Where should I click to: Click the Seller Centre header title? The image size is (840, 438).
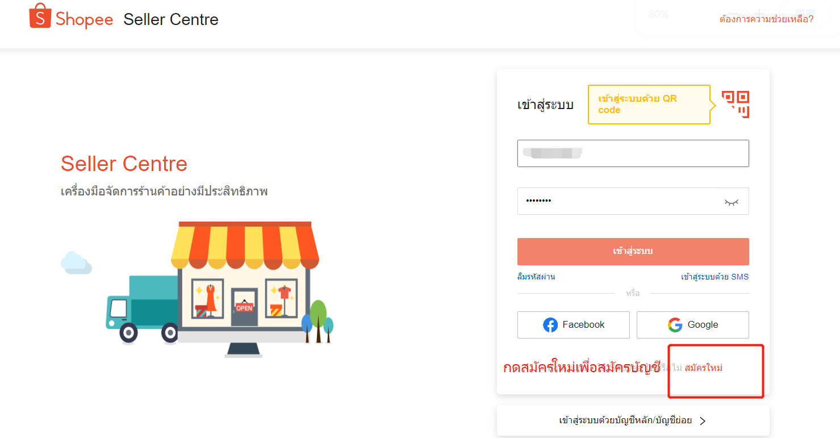171,19
